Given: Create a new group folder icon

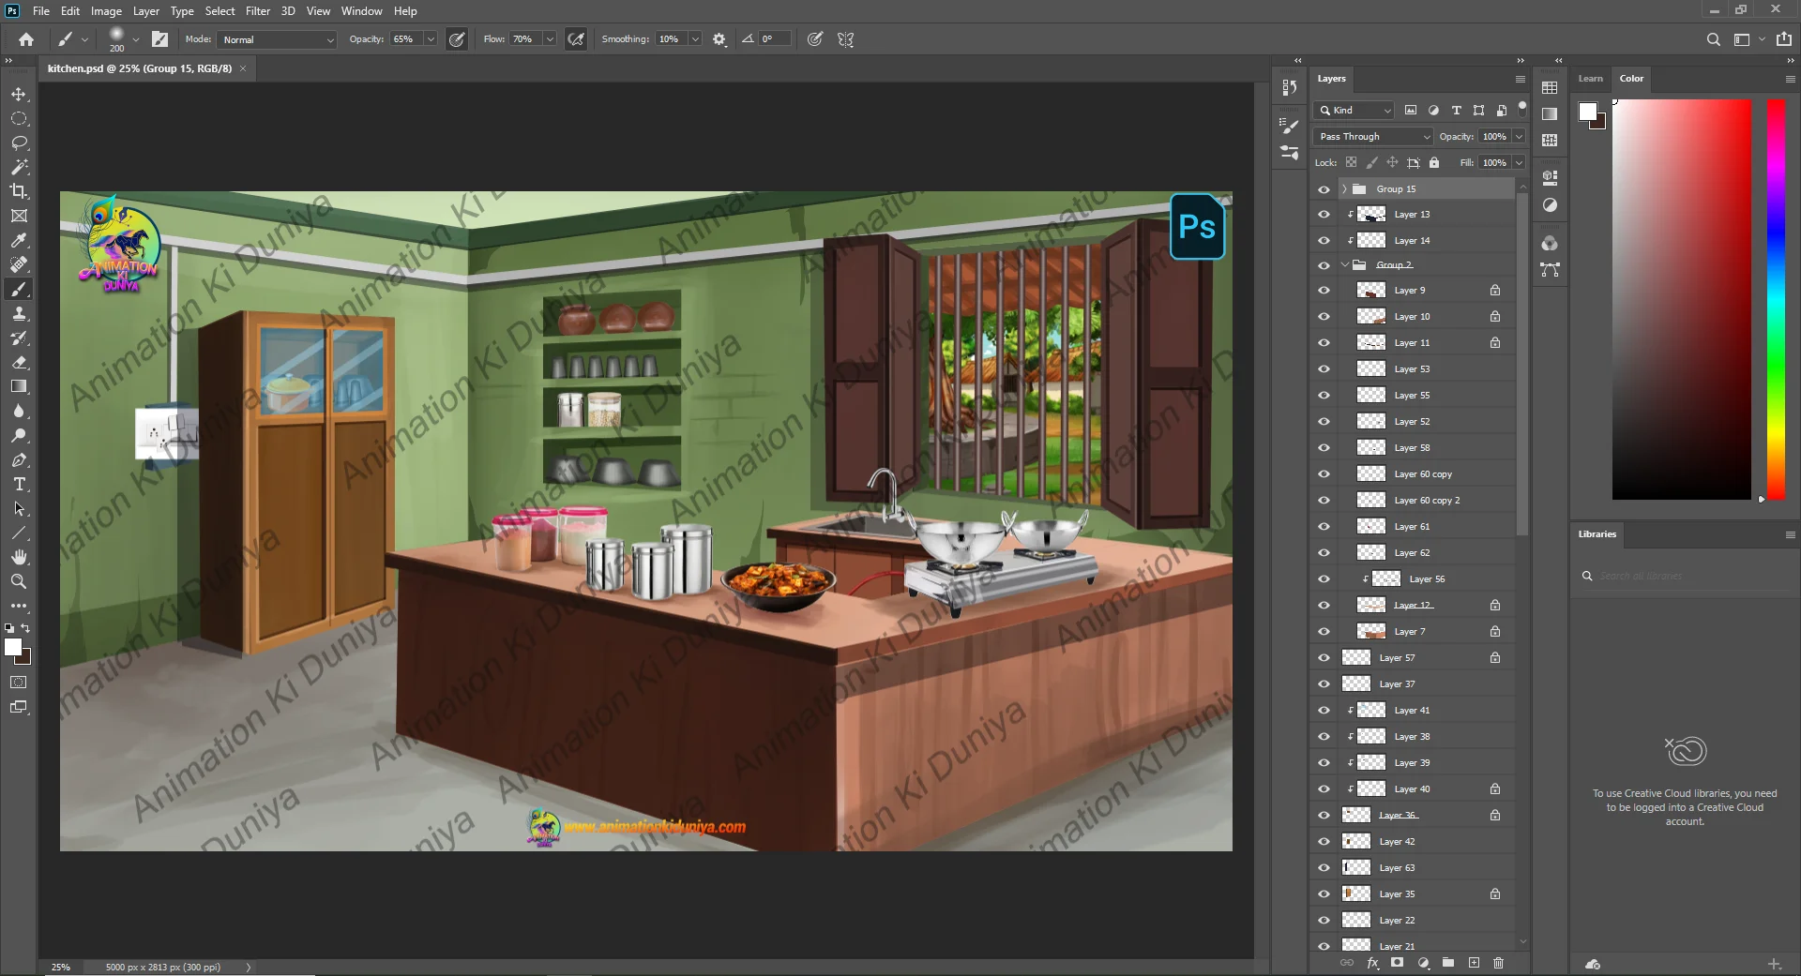Looking at the screenshot, I should [x=1448, y=963].
